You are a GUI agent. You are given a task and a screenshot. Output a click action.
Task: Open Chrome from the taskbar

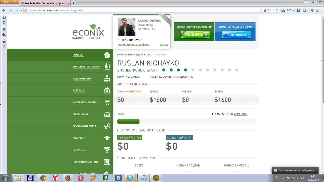tap(43, 178)
